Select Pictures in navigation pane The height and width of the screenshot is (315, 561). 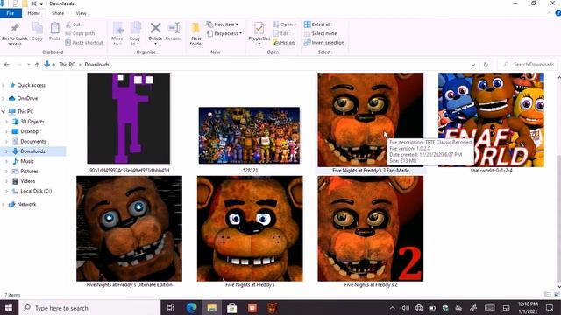coord(29,171)
